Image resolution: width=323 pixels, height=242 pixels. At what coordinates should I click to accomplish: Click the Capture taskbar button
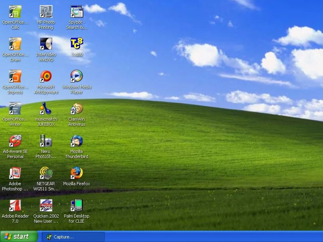coord(73,237)
